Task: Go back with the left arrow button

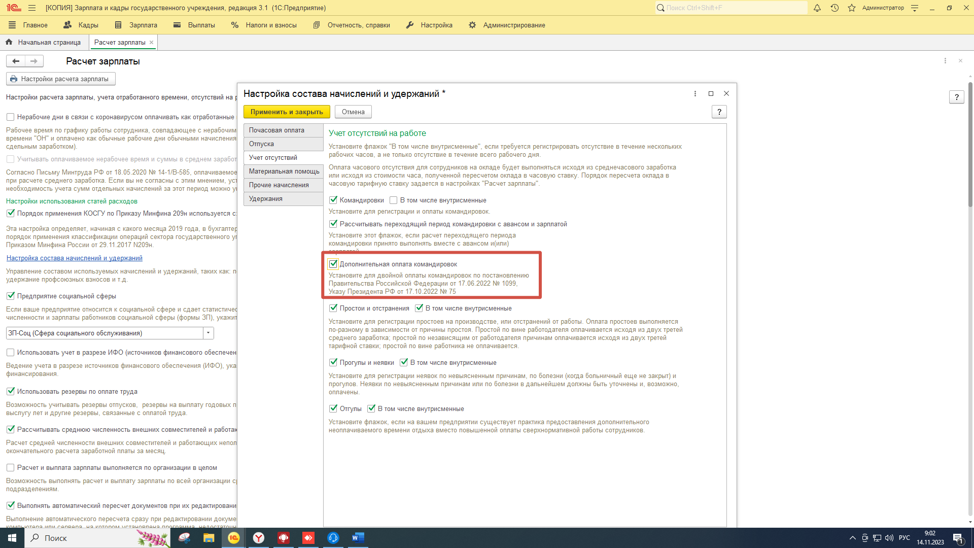Action: pos(16,61)
